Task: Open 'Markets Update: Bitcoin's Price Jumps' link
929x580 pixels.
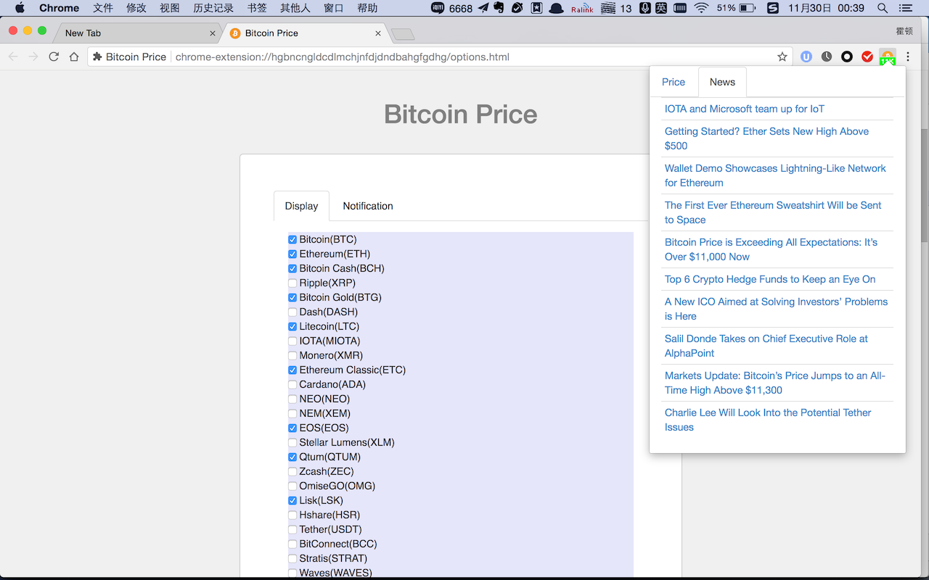Action: coord(775,383)
